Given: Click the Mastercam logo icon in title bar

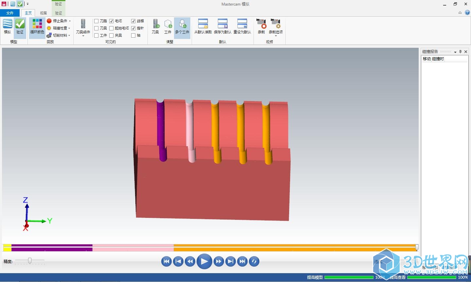Looking at the screenshot, I should click(4, 4).
